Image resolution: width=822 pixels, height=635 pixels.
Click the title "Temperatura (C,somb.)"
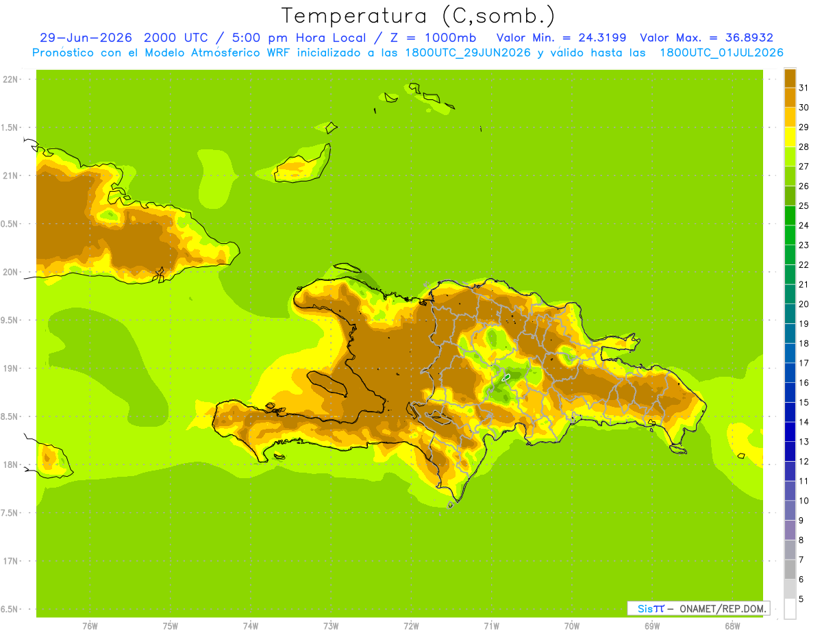point(419,16)
